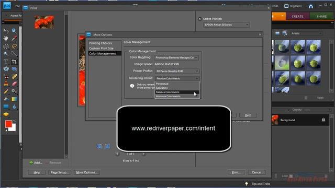Screen dimensions: 335x188
Task: Select the Cookie Cutter tool
Action: click(6, 69)
